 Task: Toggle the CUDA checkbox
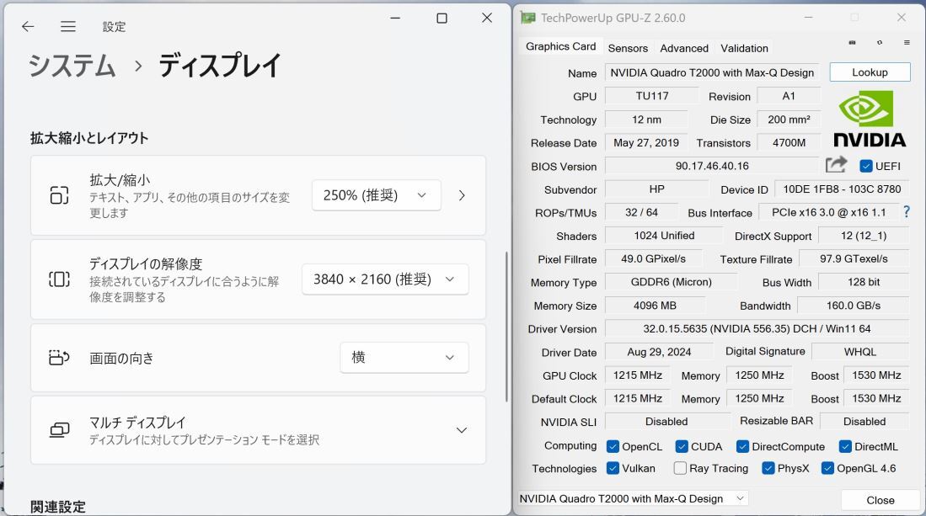[682, 446]
